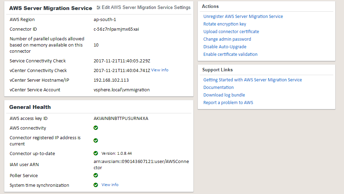
Task: Click Unregister AWS Server Migration Service
Action: tap(243, 17)
